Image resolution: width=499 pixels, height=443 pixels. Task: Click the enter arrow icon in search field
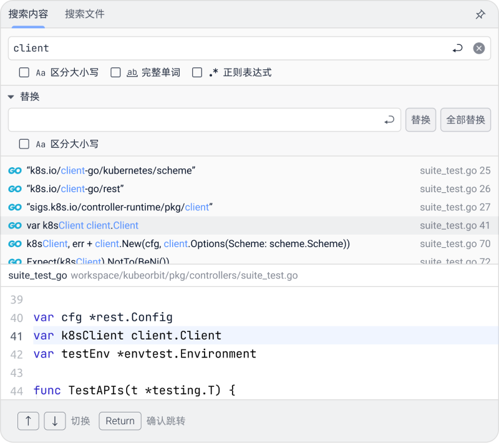(457, 48)
